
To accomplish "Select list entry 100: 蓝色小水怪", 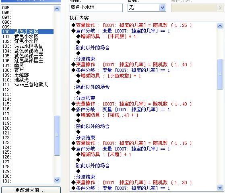I will click(x=27, y=32).
